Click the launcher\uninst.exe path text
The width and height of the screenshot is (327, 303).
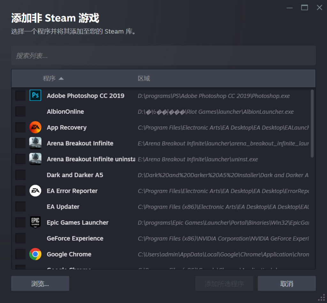pyautogui.click(x=198, y=159)
